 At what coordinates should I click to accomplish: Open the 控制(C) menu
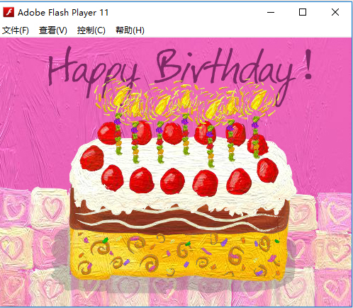(91, 30)
